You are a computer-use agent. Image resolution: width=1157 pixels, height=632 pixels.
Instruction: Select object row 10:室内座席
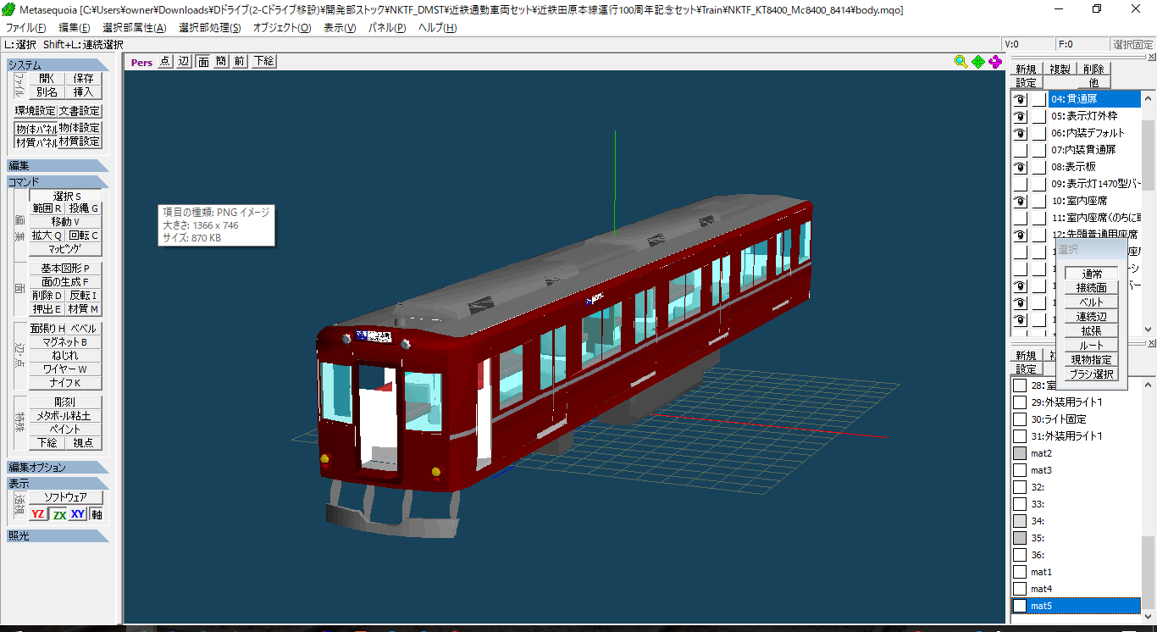coord(1094,201)
